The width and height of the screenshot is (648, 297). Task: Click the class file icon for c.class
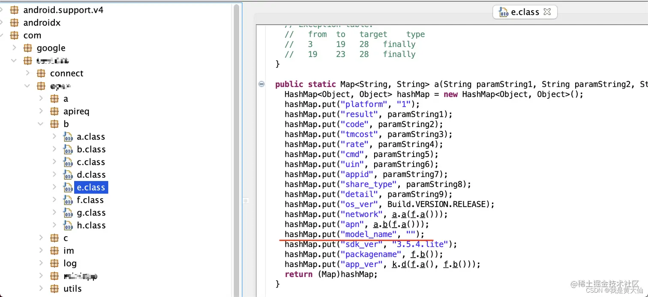click(x=68, y=162)
